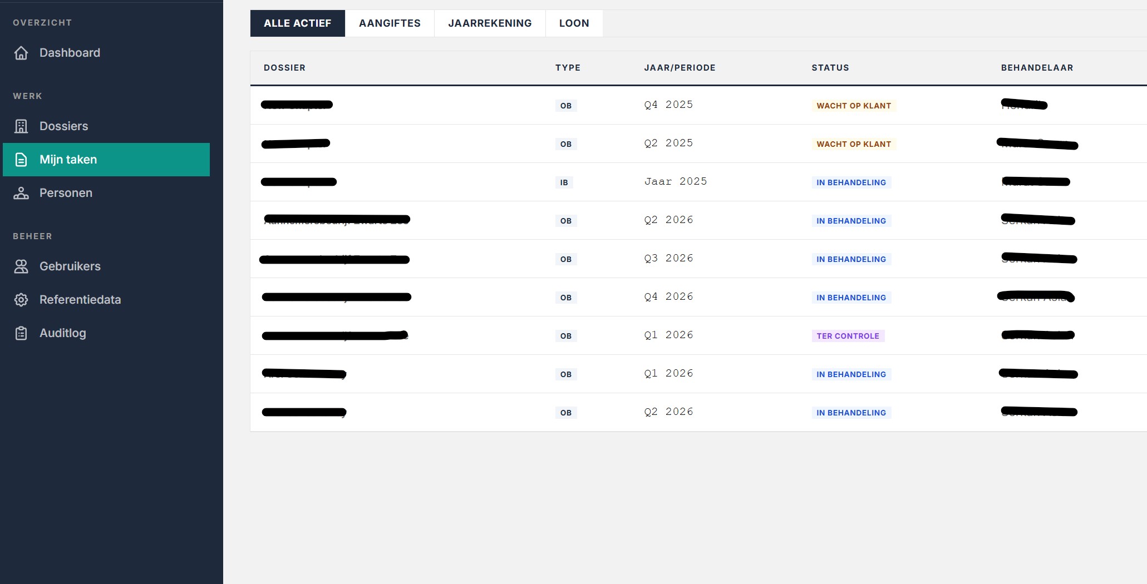The height and width of the screenshot is (584, 1147).
Task: Click the Wacht op klant status for Q4 2025
Action: [854, 106]
